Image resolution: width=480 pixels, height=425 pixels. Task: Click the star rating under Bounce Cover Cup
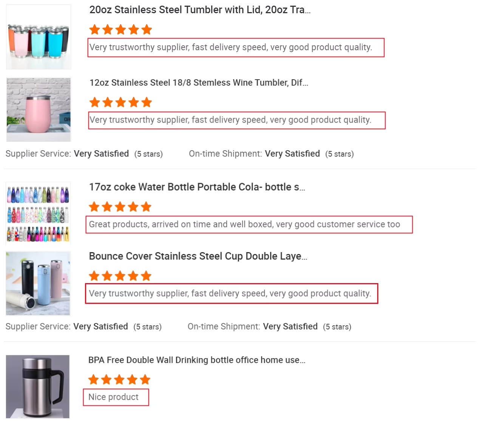tap(120, 276)
